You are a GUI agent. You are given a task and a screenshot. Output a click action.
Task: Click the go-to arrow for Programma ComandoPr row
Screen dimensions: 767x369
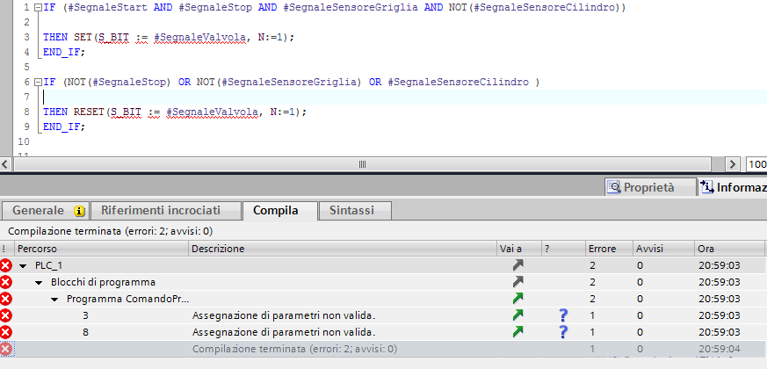pos(518,299)
